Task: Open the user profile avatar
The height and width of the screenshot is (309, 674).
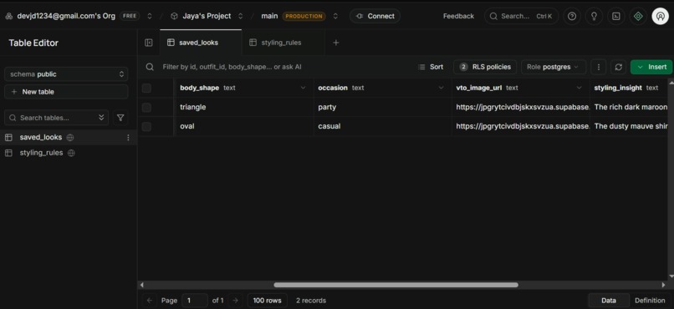Action: click(661, 17)
